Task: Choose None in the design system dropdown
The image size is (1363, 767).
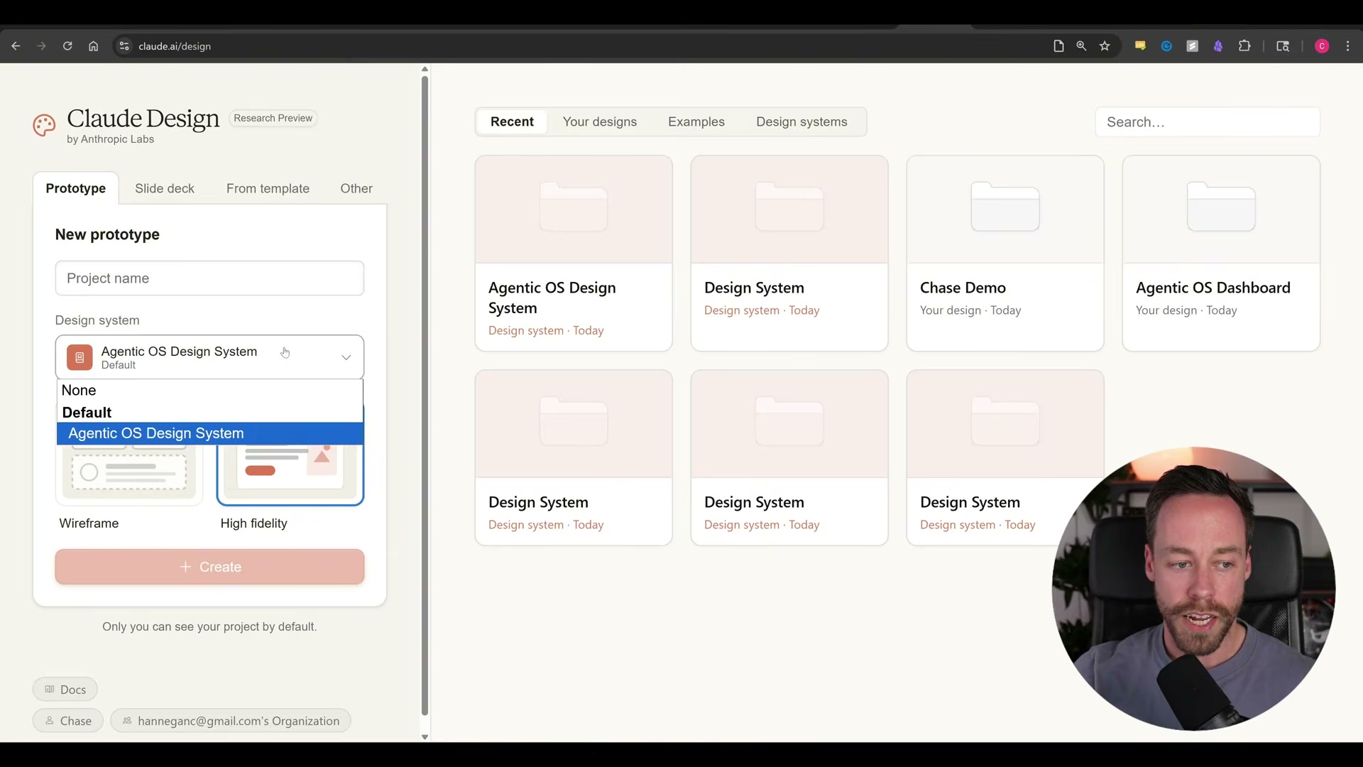Action: tap(79, 390)
